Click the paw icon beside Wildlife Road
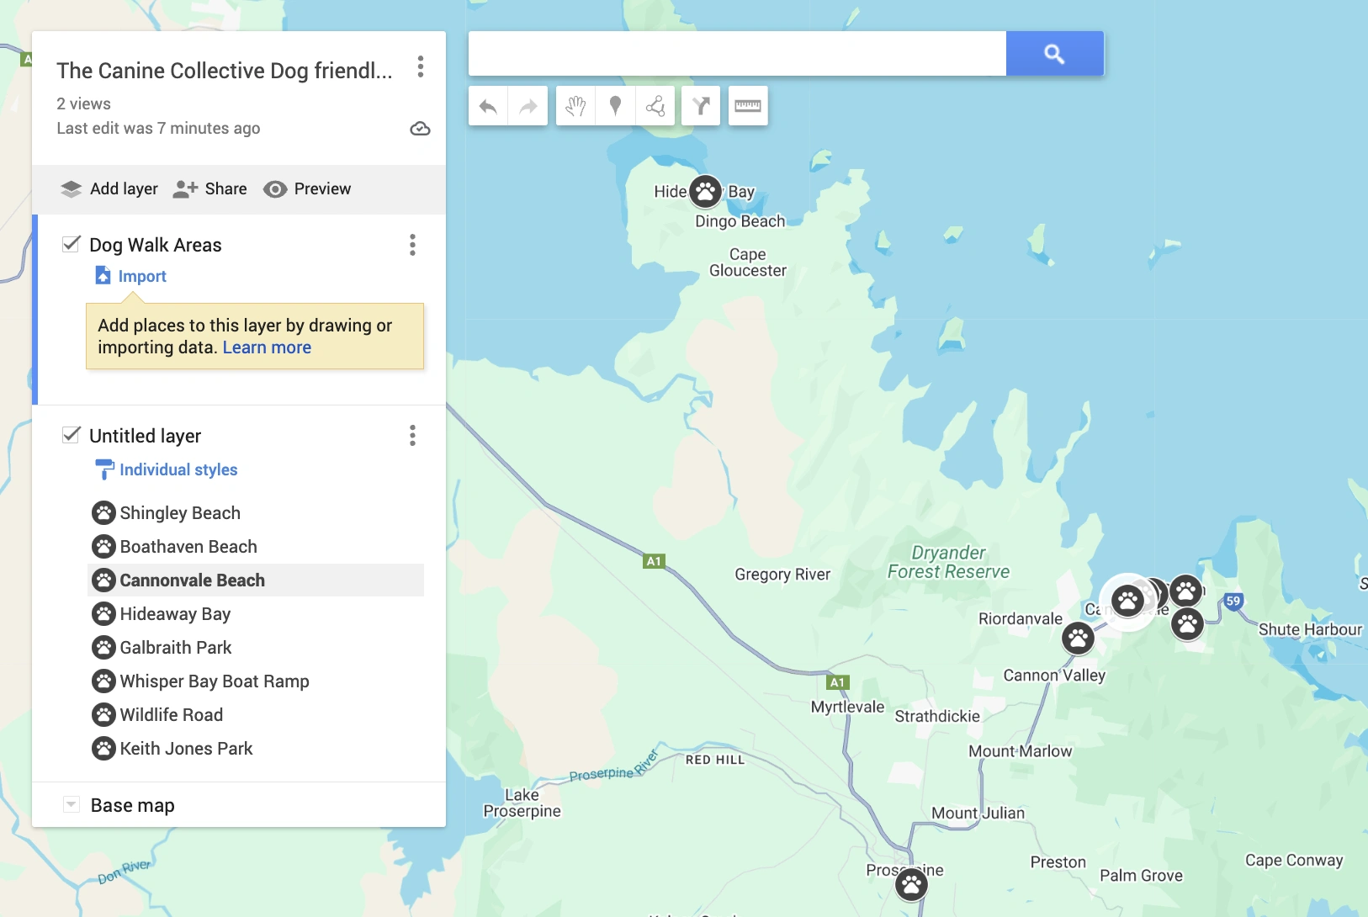Image resolution: width=1368 pixels, height=917 pixels. (x=103, y=714)
